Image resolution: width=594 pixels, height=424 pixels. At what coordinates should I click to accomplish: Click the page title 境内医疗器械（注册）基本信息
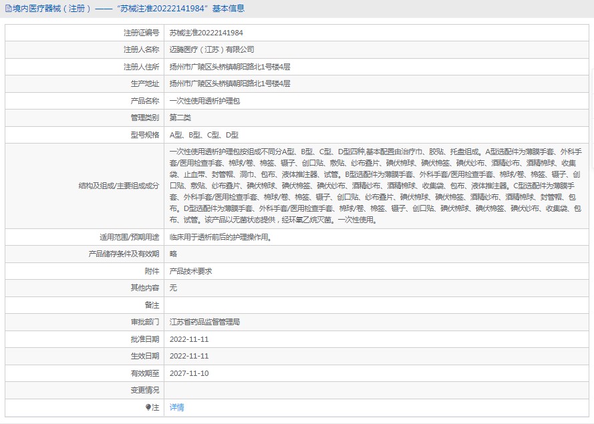(x=129, y=8)
